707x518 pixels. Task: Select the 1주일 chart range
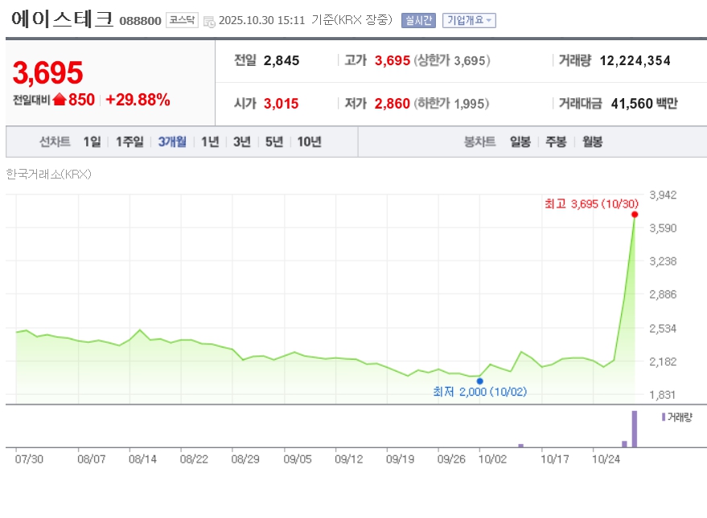[129, 142]
